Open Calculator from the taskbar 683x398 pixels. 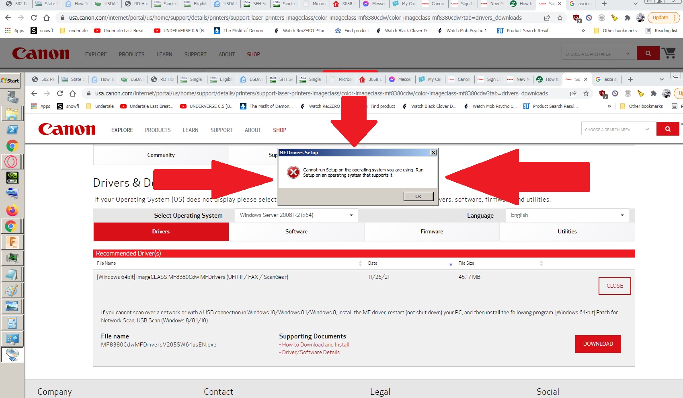(12, 323)
